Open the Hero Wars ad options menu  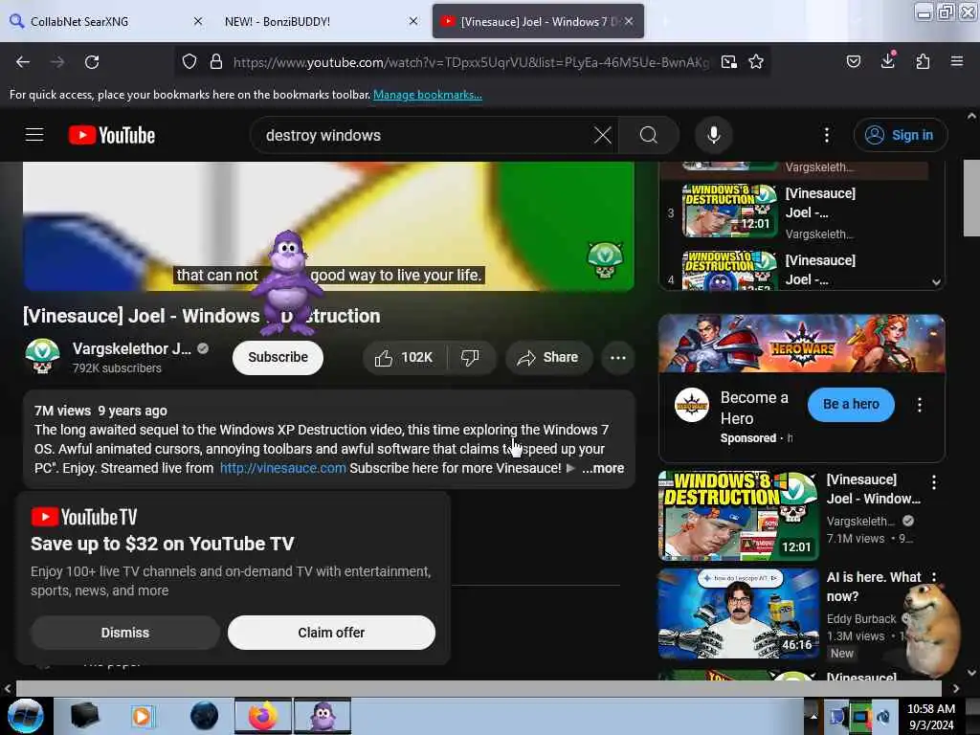point(920,405)
